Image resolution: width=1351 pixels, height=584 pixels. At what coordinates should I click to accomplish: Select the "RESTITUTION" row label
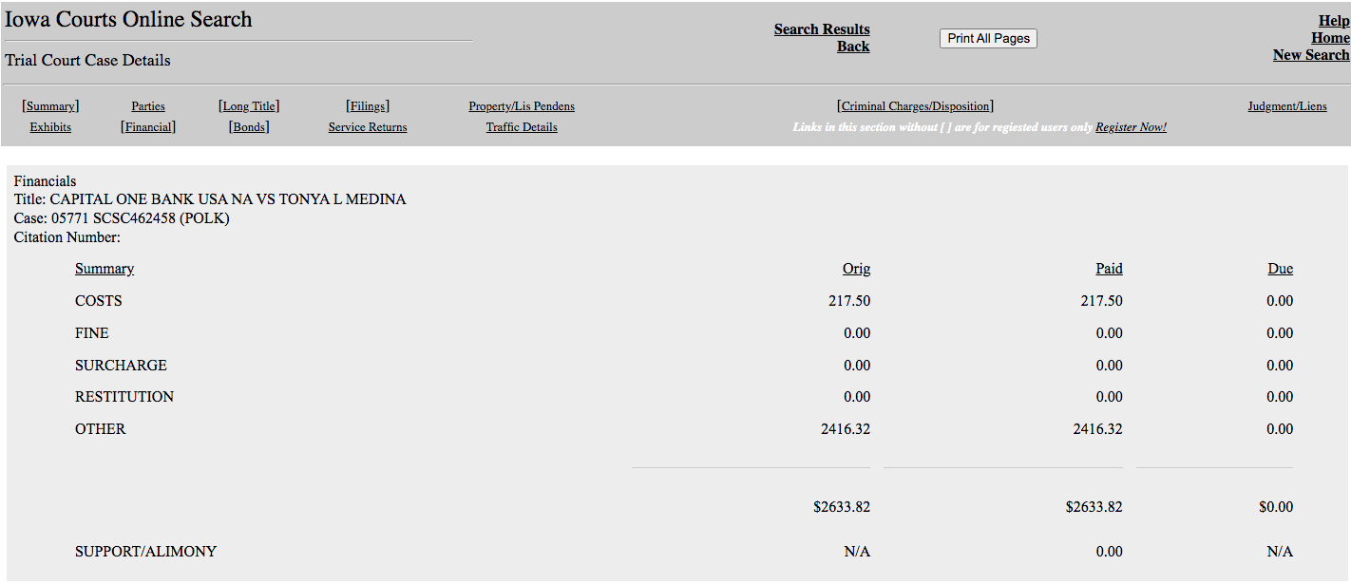click(x=124, y=397)
